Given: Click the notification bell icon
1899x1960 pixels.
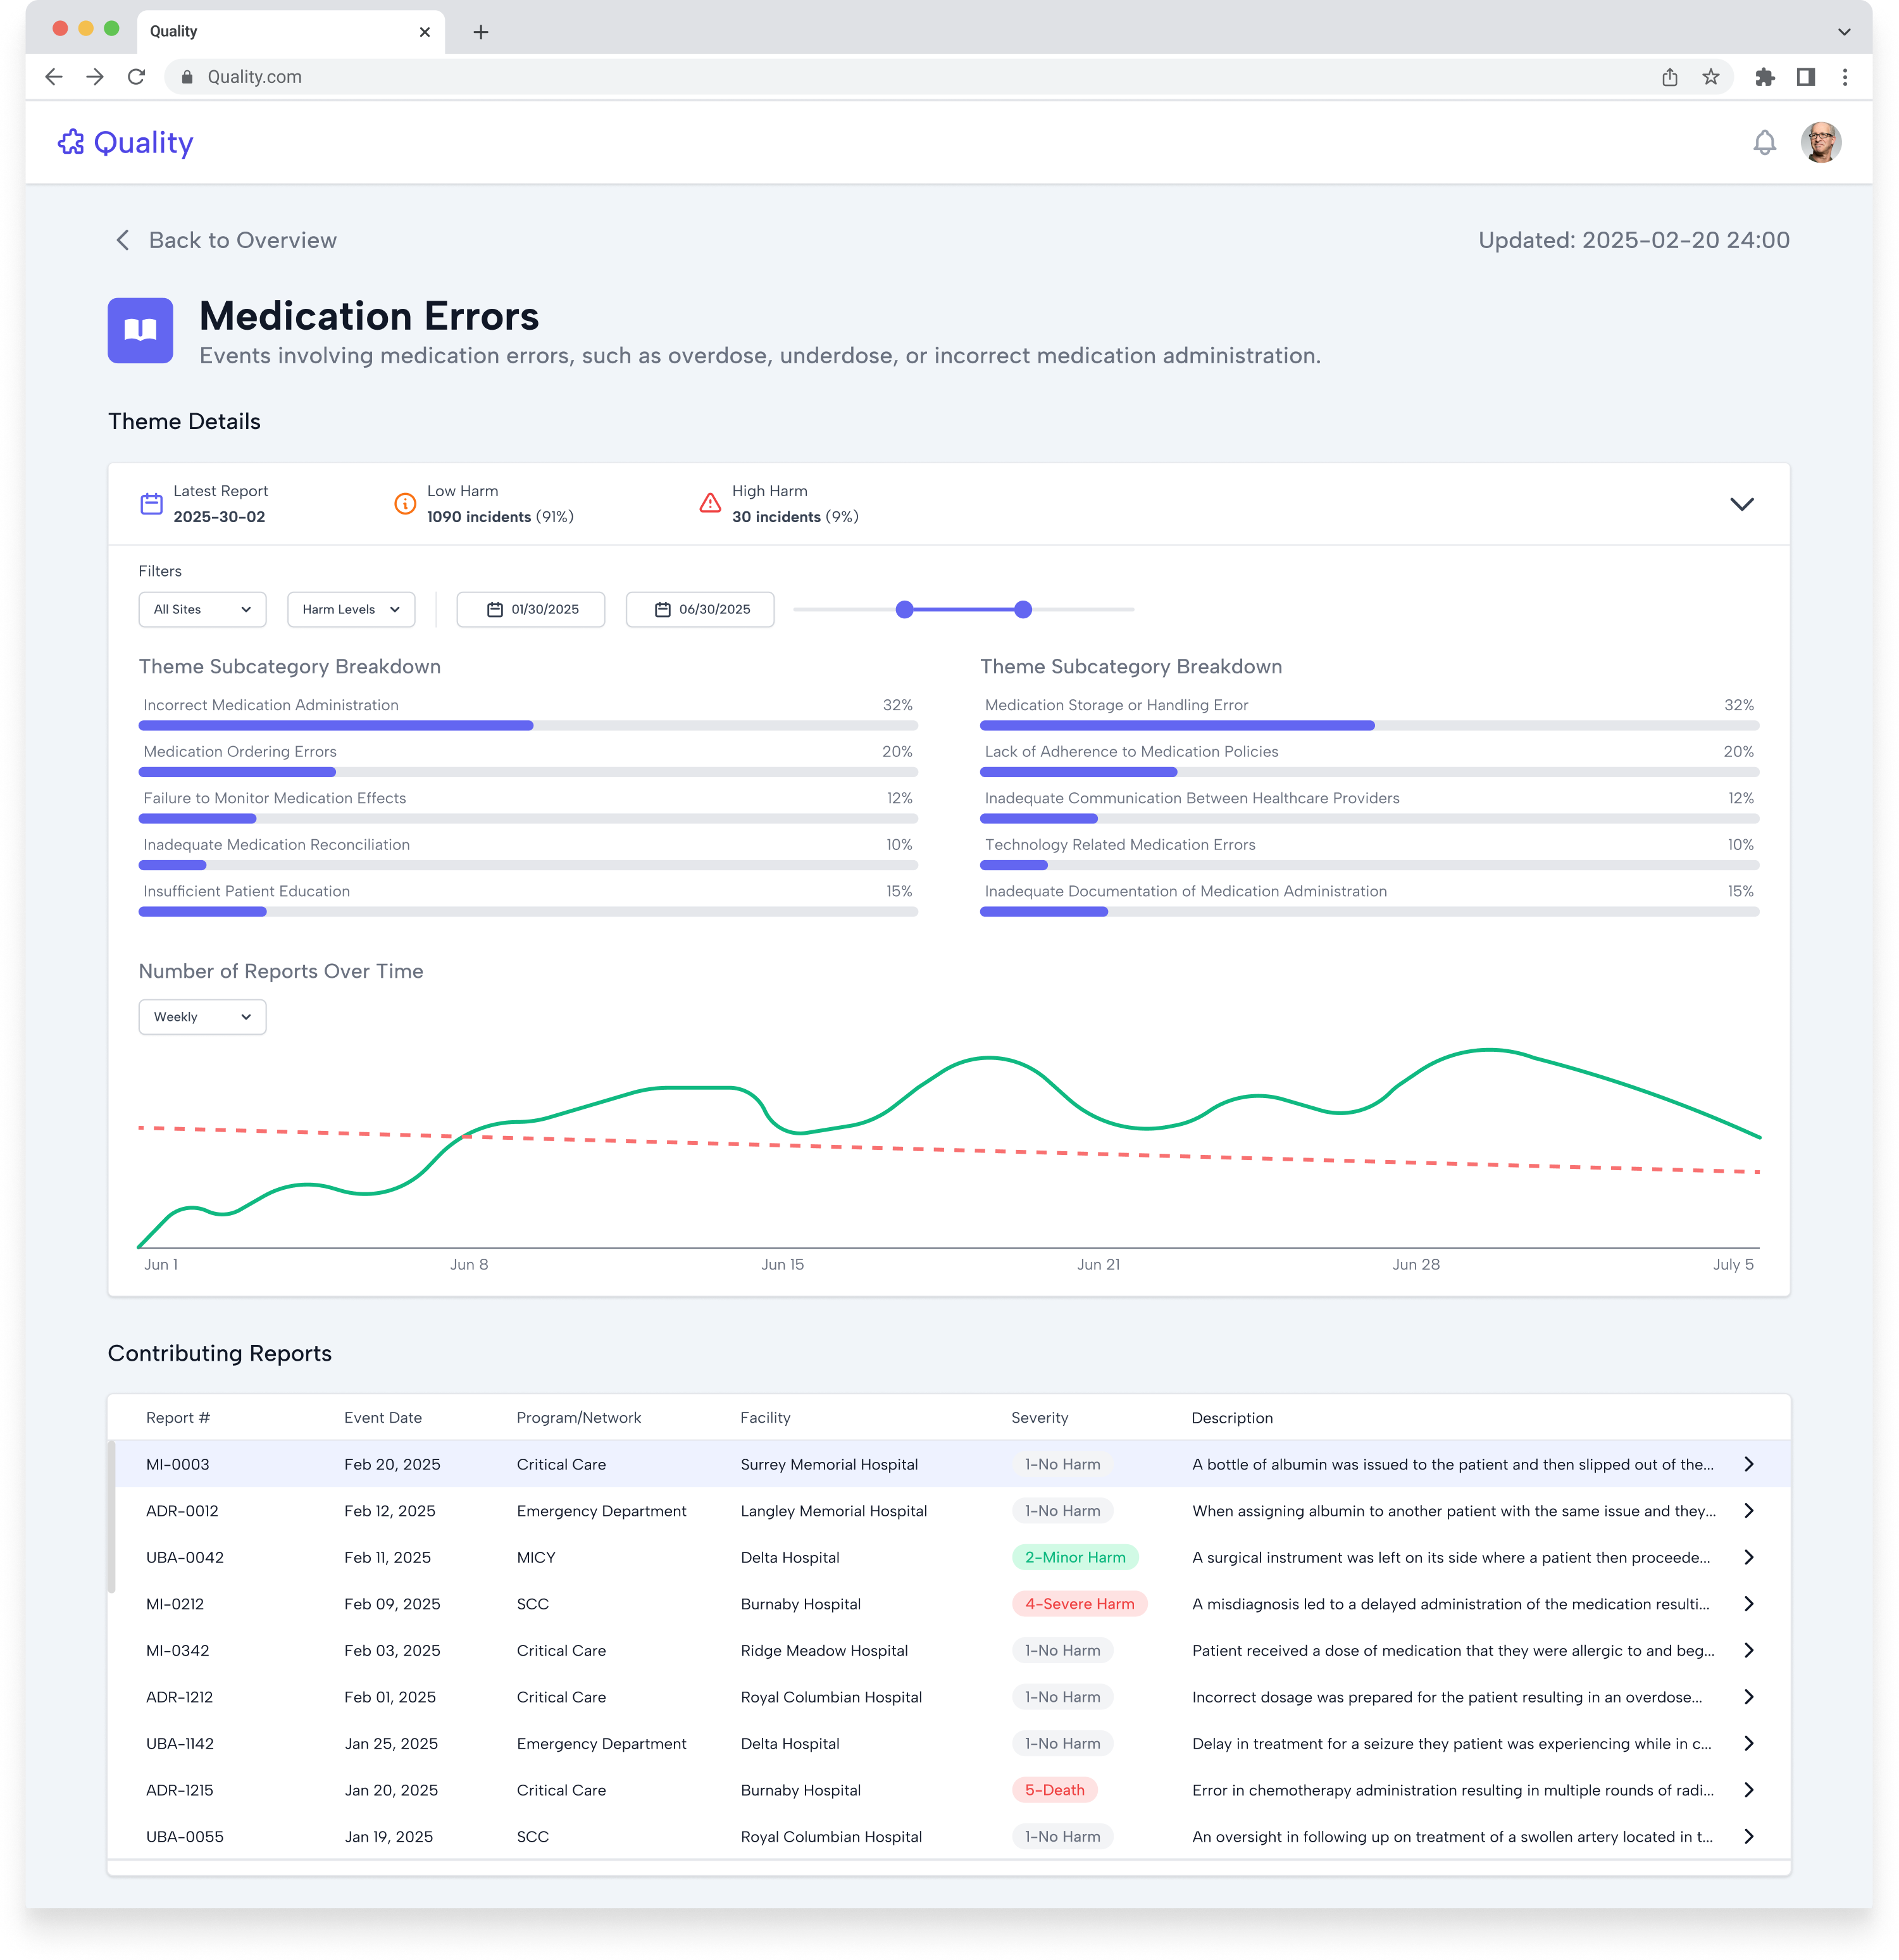Looking at the screenshot, I should (x=1764, y=143).
